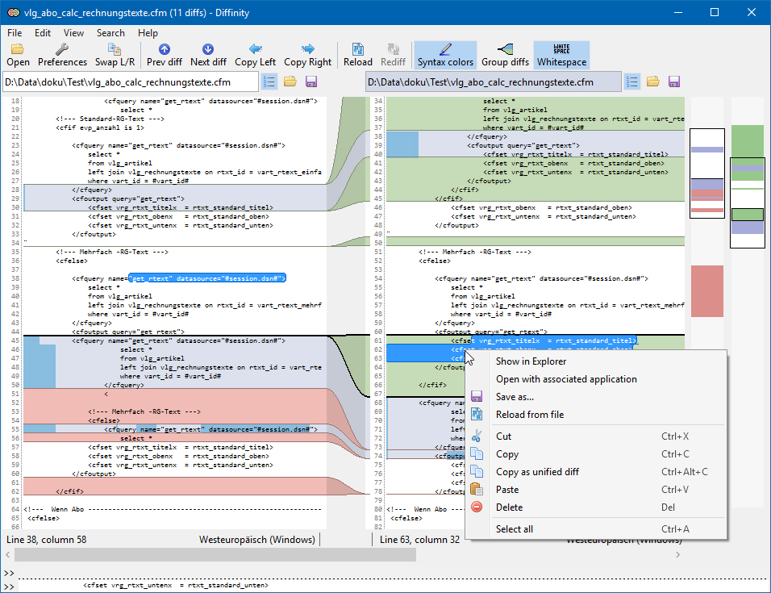Jump to the previous diff

tap(165, 55)
